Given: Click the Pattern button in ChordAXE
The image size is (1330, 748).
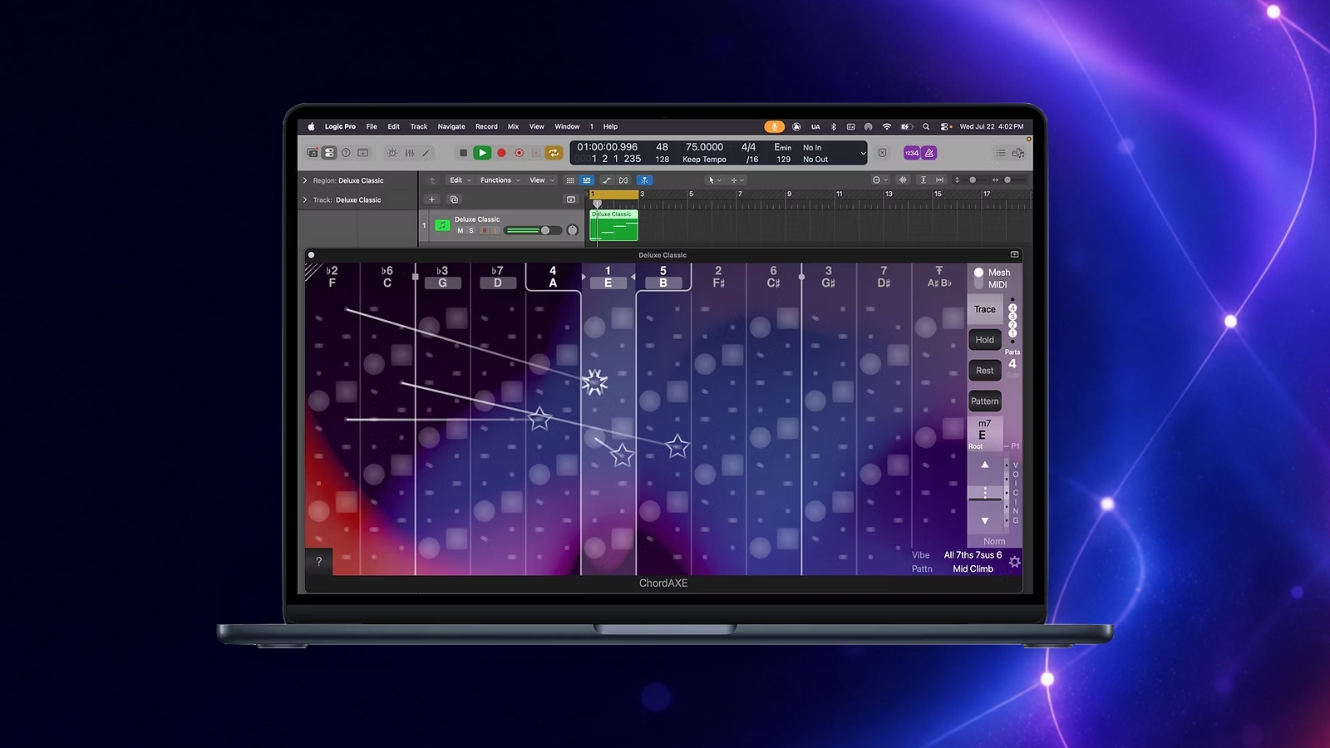Looking at the screenshot, I should coord(985,401).
